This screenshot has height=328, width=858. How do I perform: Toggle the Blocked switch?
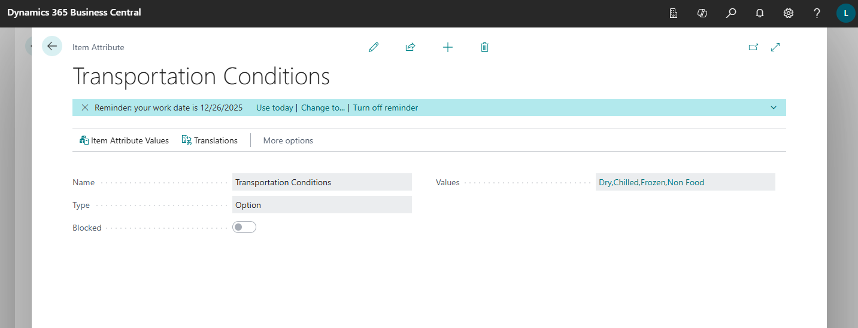(x=244, y=227)
